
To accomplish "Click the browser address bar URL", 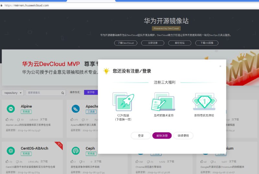I will (27, 5).
